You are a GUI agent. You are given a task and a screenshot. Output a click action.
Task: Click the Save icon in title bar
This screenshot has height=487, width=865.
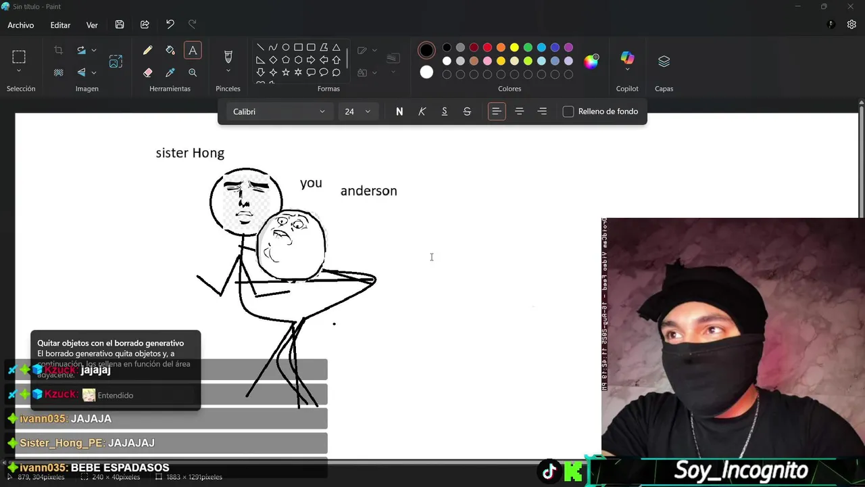tap(120, 25)
